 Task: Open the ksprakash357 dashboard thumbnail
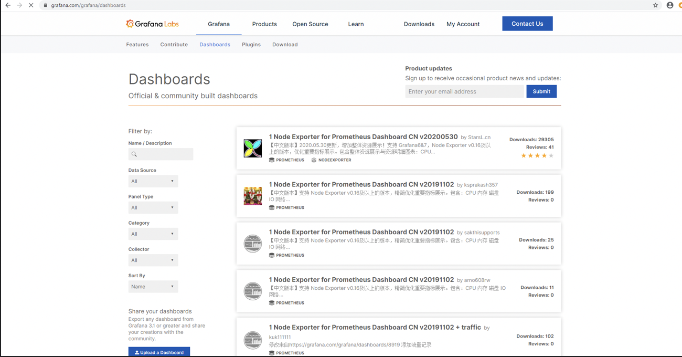point(252,196)
